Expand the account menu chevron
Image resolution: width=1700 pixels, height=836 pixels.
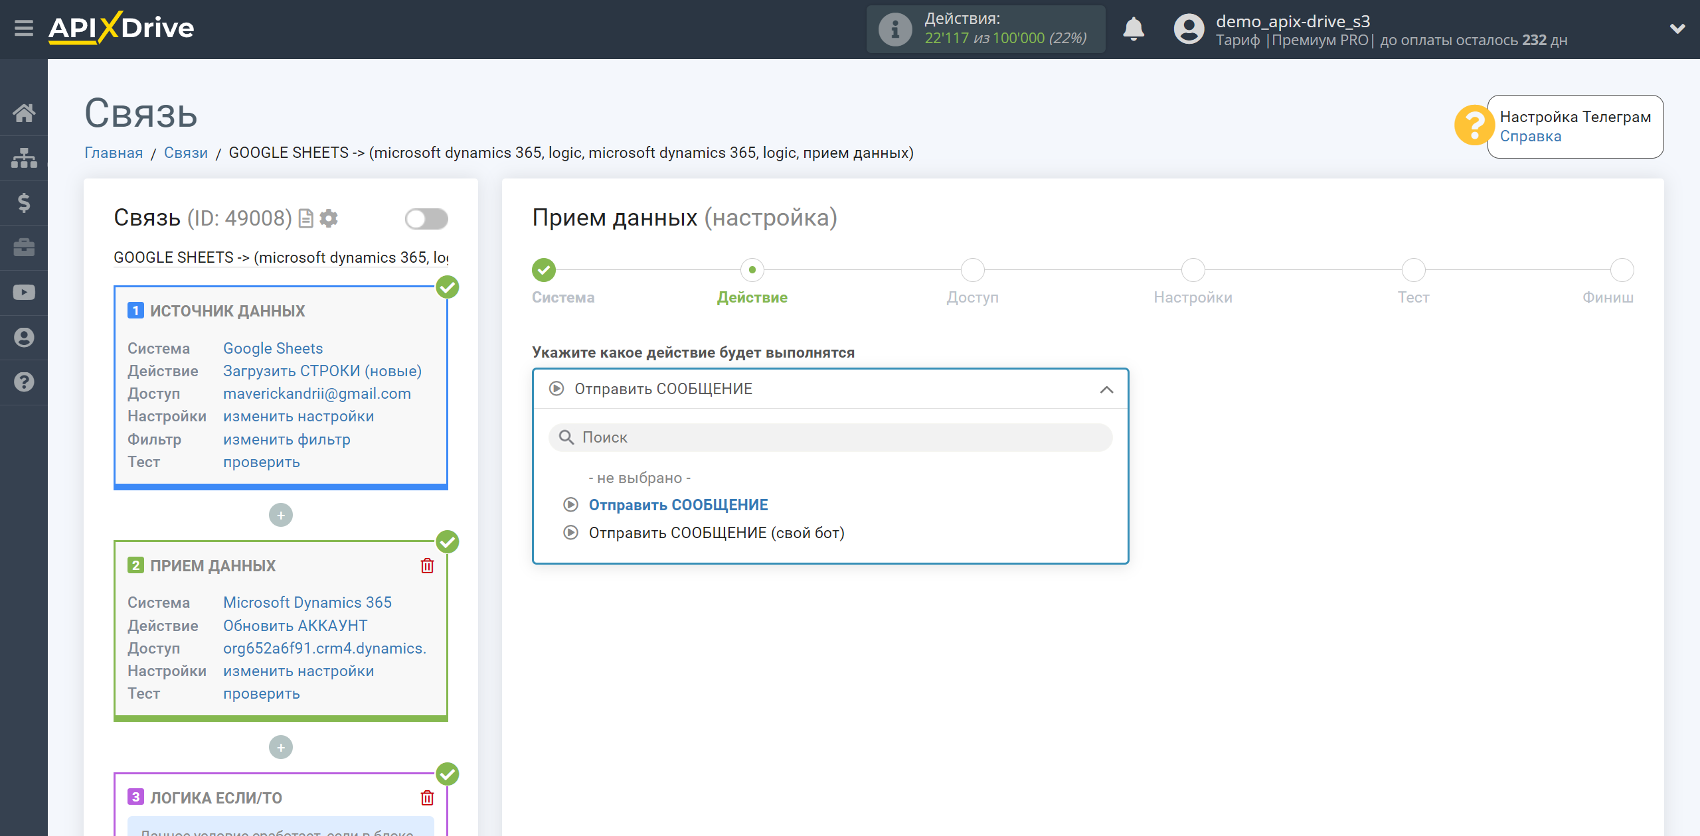[x=1677, y=29]
